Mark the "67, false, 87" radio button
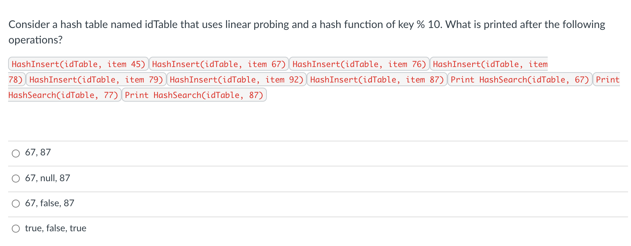Screen dimensions: 631x246 point(16,204)
